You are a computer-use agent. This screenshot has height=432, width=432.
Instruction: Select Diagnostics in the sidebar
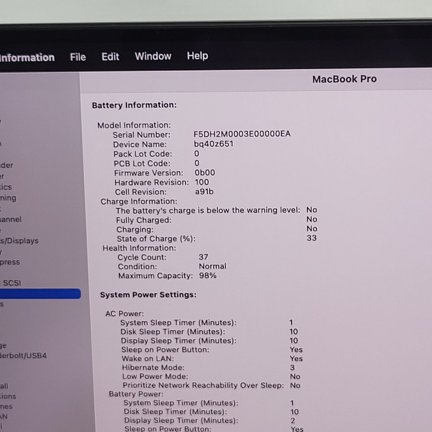point(6,187)
